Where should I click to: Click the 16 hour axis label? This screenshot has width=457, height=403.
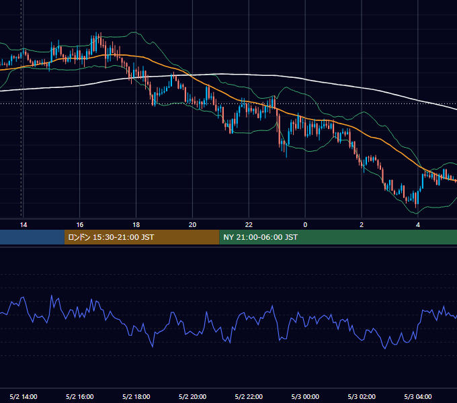click(x=79, y=225)
